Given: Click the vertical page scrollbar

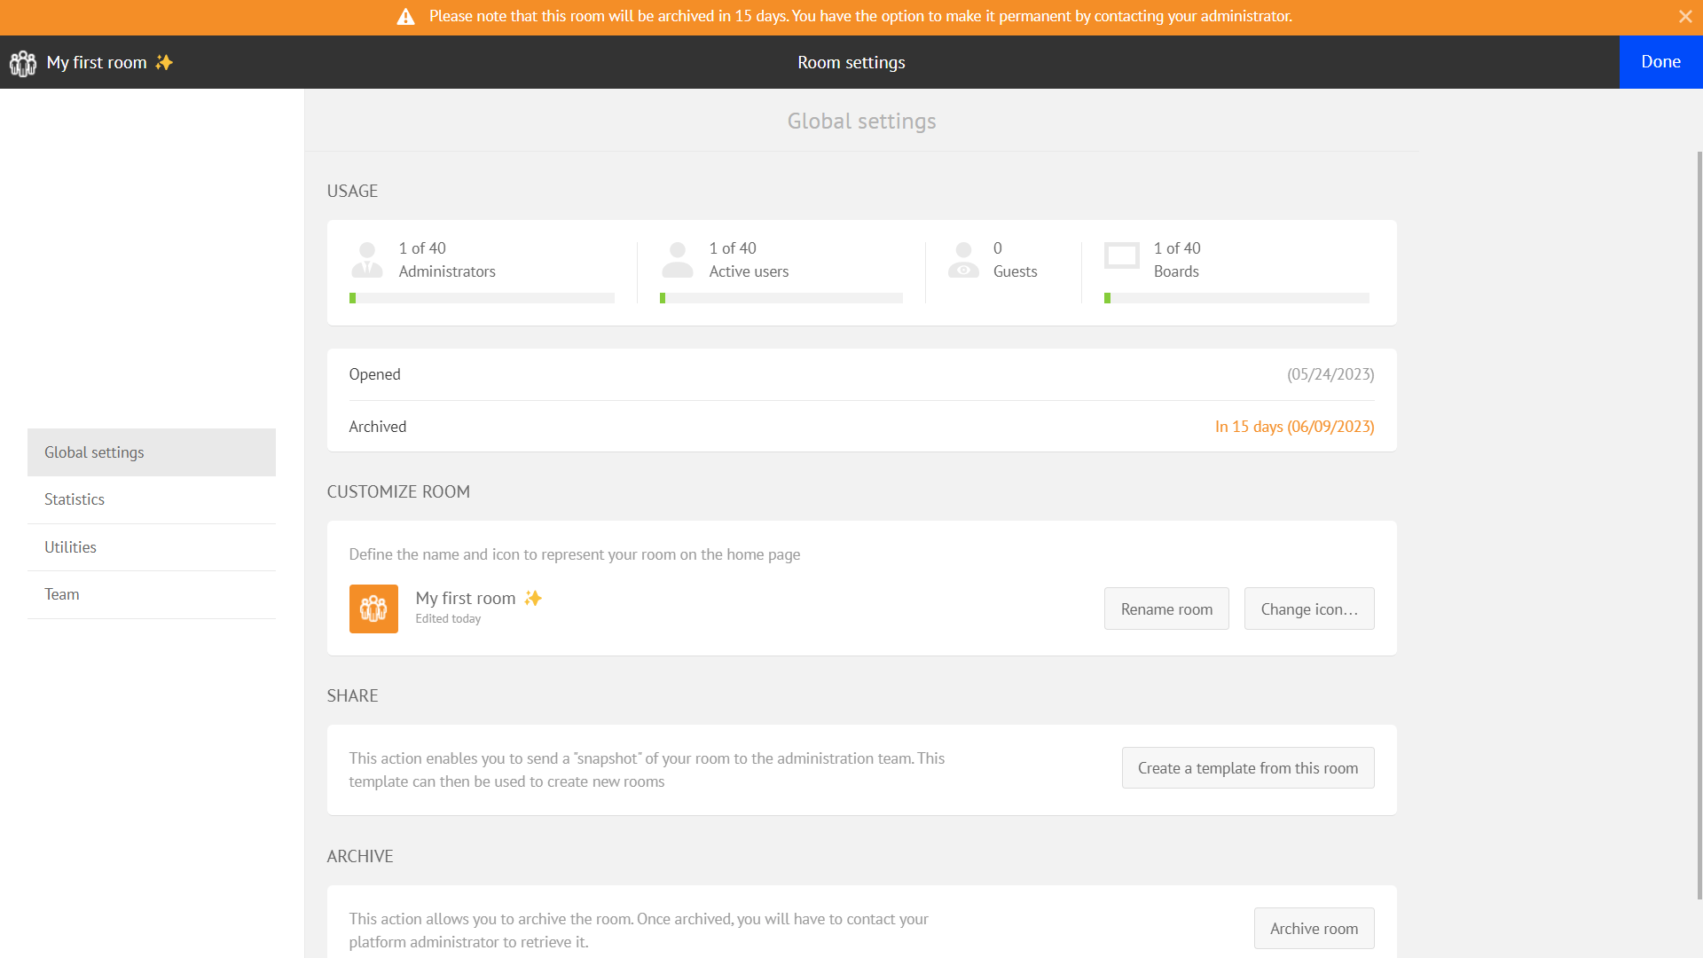Looking at the screenshot, I should pos(1699,523).
